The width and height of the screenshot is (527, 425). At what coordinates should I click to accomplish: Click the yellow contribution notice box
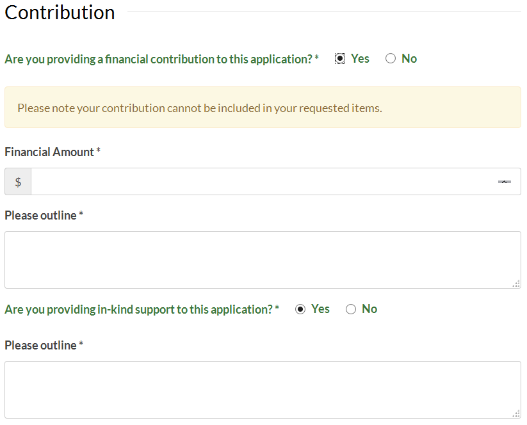pos(263,108)
